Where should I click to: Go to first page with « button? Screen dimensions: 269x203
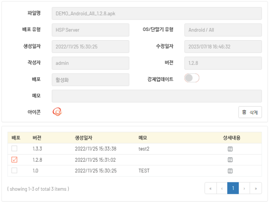point(210,188)
